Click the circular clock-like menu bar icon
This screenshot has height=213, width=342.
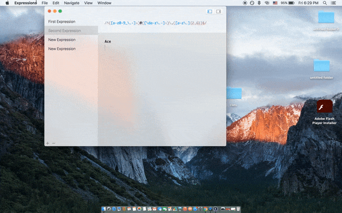(252, 3)
